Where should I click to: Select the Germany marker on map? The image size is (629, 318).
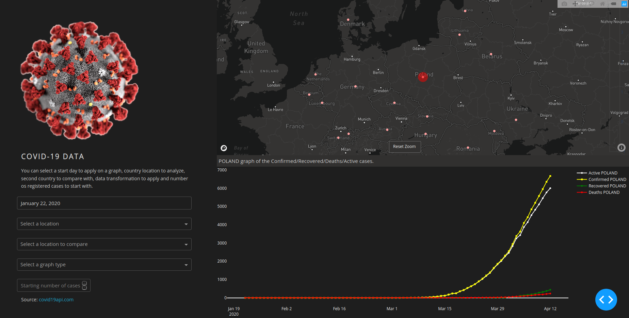click(x=355, y=86)
